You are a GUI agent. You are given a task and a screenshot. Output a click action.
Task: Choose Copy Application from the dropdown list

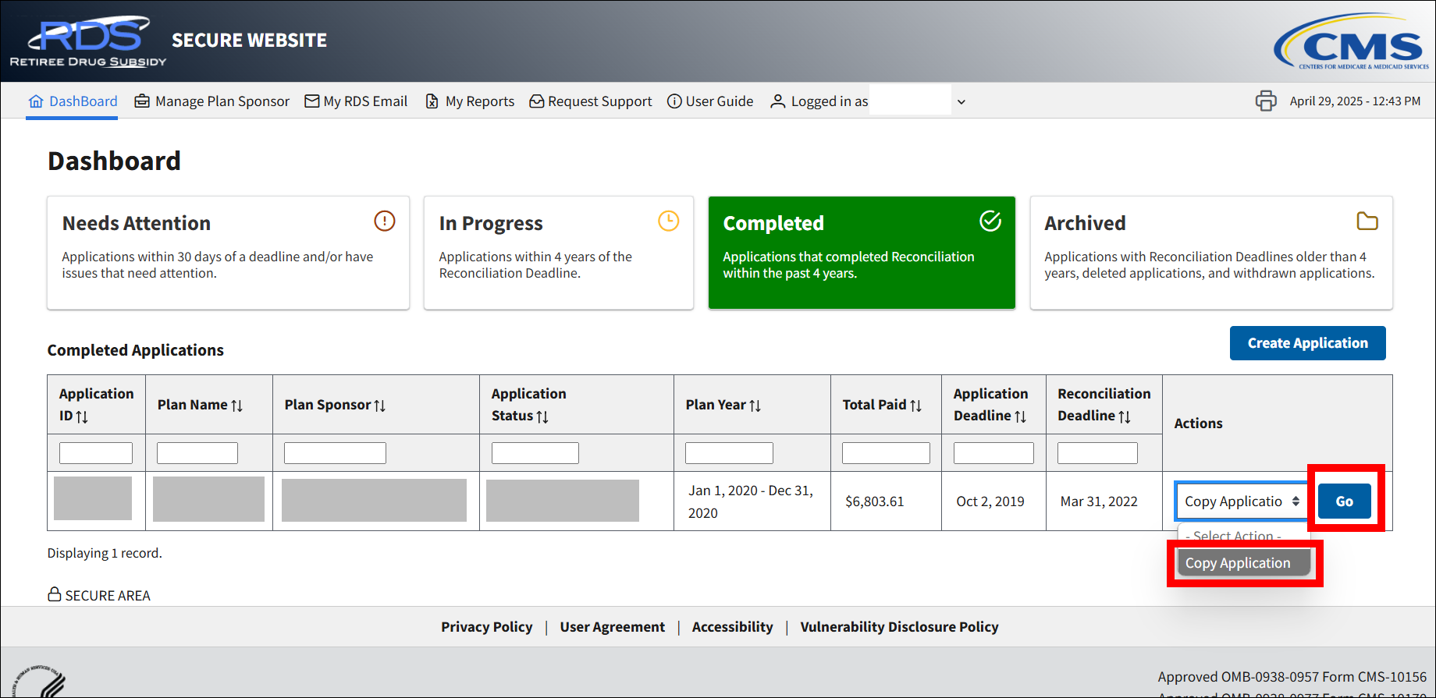(1242, 563)
